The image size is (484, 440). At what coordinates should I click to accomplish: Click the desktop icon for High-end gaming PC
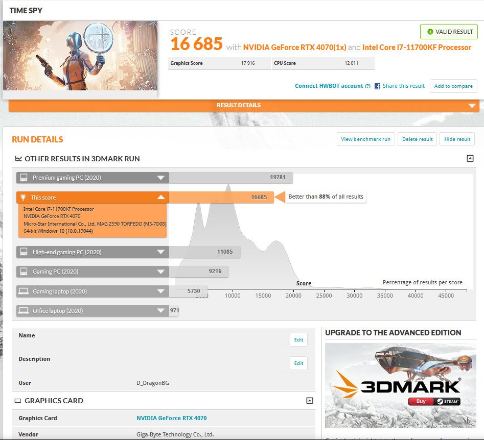coord(24,252)
